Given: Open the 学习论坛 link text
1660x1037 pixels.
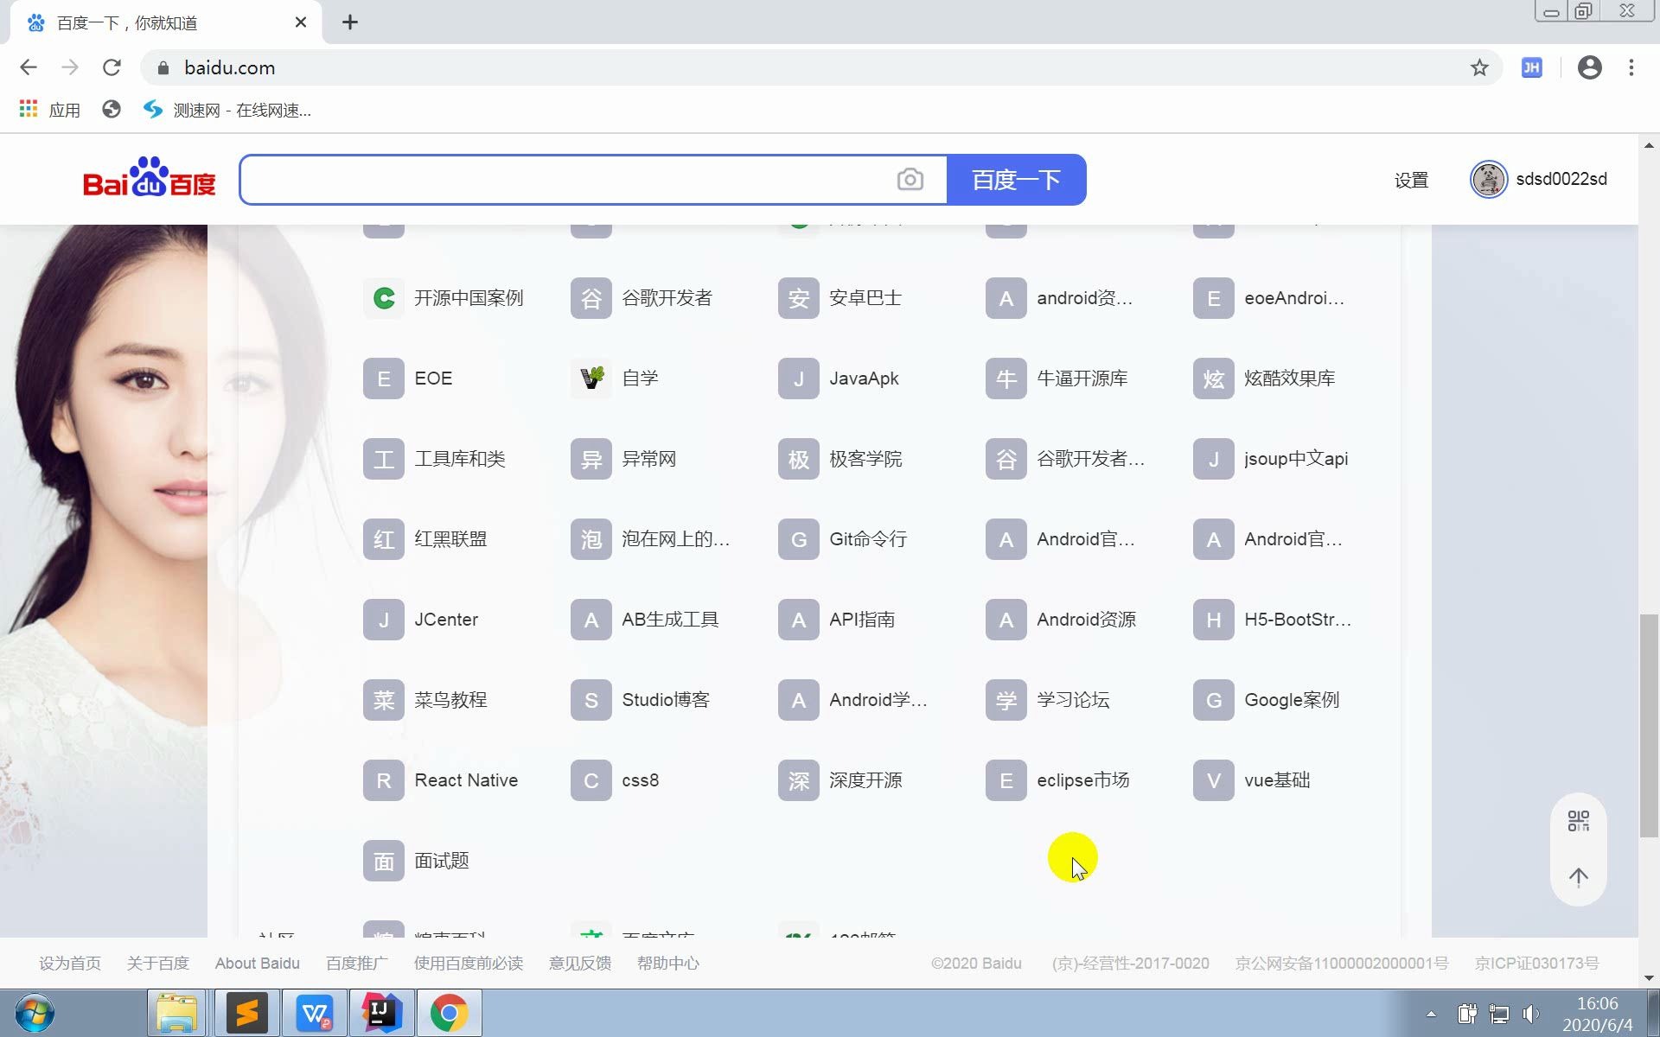Looking at the screenshot, I should point(1073,700).
